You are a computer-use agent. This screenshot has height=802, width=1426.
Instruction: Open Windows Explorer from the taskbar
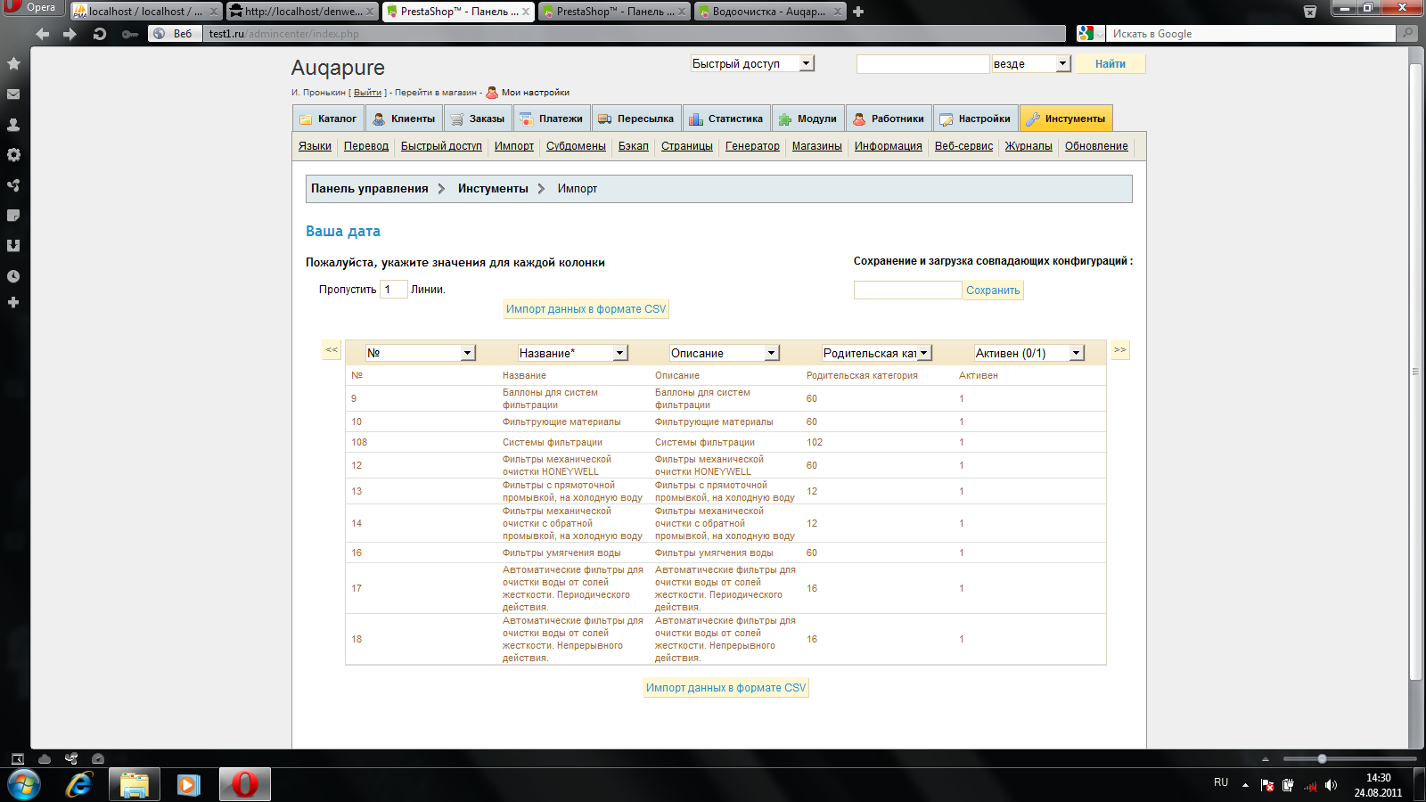point(135,785)
